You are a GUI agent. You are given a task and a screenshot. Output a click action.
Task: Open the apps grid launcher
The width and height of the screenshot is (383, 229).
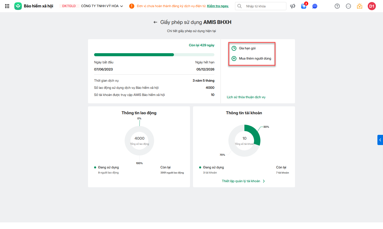[7, 6]
